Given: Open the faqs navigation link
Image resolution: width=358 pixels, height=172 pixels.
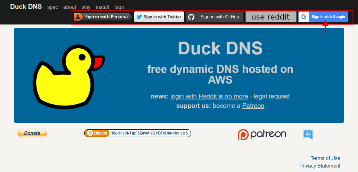Looking at the screenshot, I should (x=119, y=7).
